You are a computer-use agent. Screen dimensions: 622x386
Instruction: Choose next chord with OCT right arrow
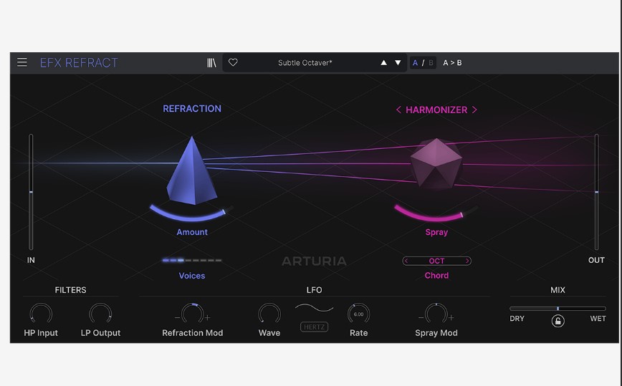click(x=467, y=261)
